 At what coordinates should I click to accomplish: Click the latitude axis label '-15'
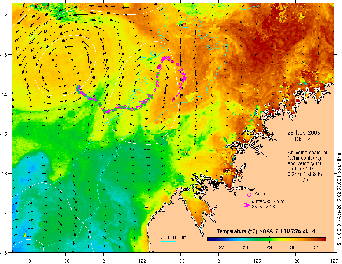(x=4, y=134)
